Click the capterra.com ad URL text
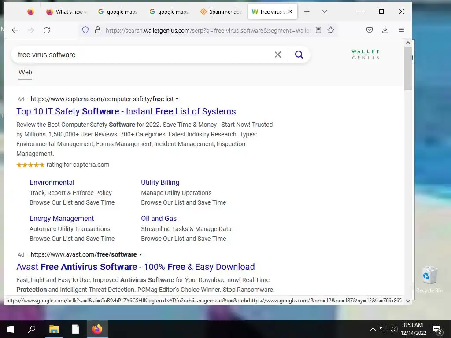Screen dimensions: 451x338 102,99
